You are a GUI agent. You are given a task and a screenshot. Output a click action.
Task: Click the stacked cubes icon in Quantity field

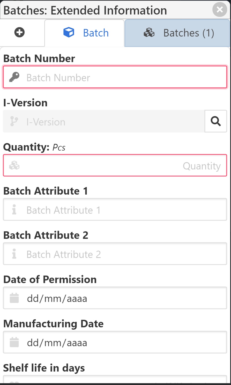click(15, 165)
